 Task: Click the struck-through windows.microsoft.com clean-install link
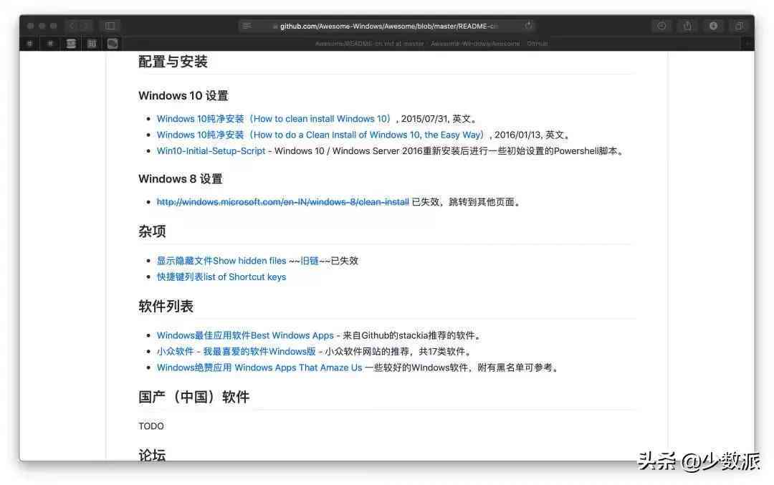pos(283,202)
